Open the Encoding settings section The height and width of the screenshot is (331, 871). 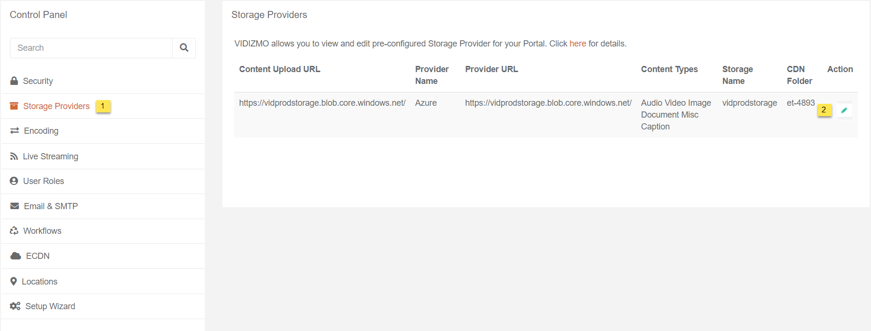pyautogui.click(x=41, y=131)
